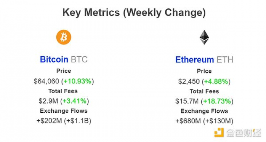The height and width of the screenshot is (142, 266).
Task: Select the Key Metrics (Weekly Change) heading
Action: pos(134,13)
